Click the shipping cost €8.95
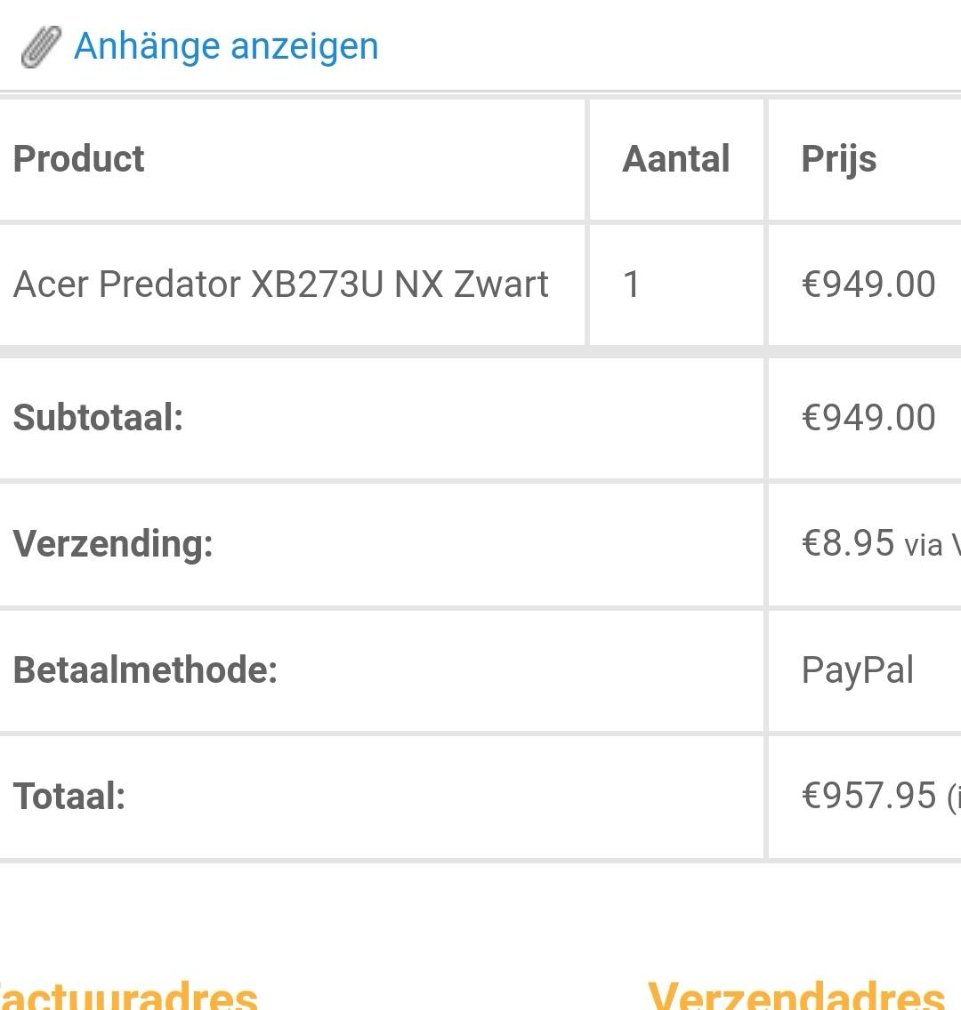This screenshot has height=1010, width=961. pos(848,543)
